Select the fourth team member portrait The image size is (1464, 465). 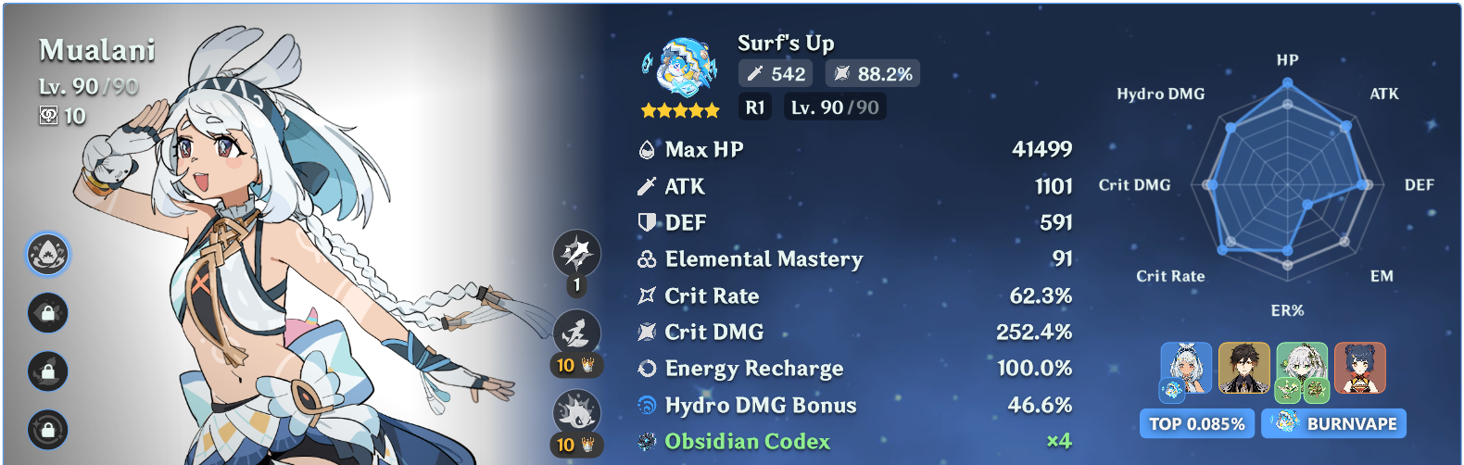[x=1359, y=368]
